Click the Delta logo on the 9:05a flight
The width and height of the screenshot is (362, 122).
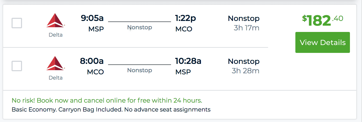[56, 20]
